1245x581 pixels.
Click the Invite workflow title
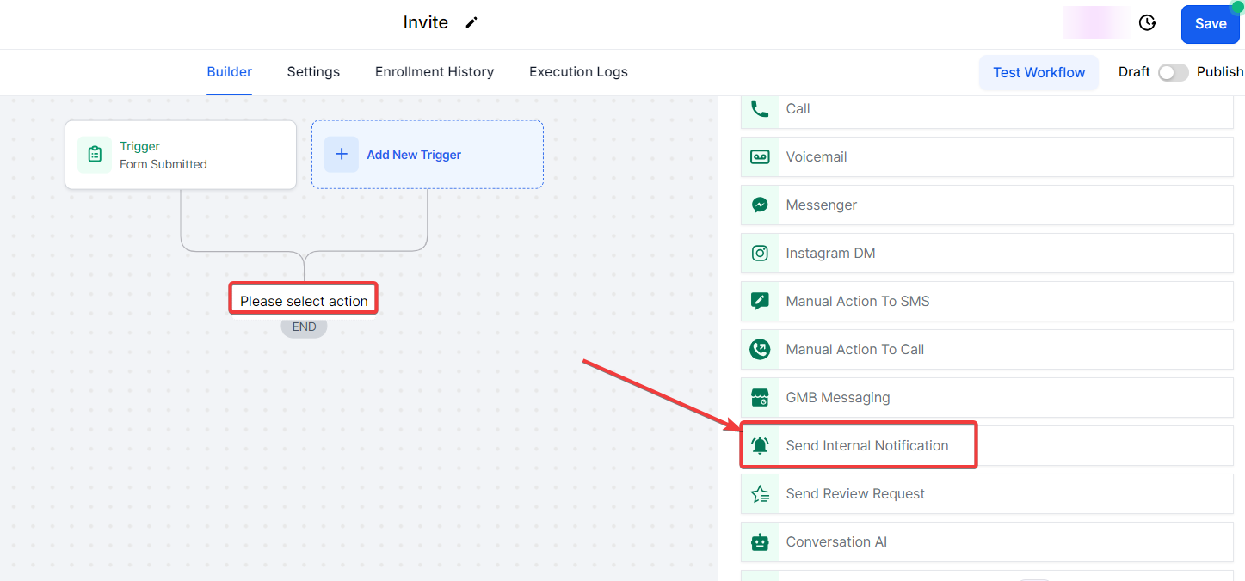[x=426, y=23]
